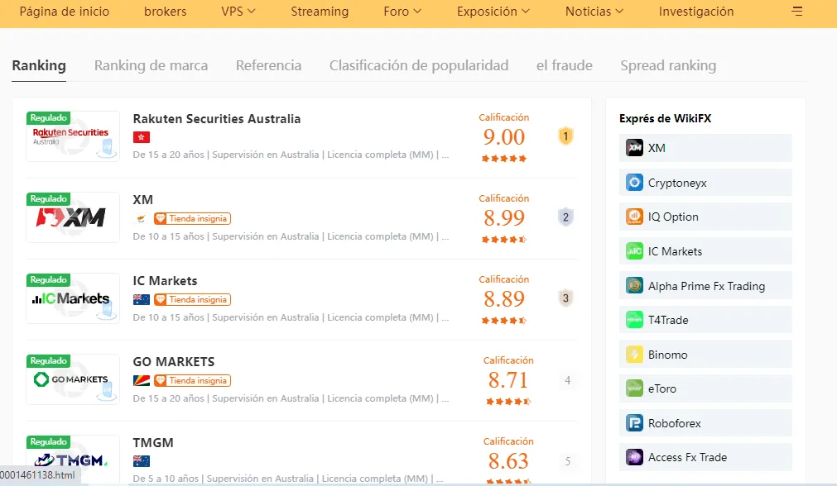Image resolution: width=837 pixels, height=486 pixels.
Task: Click the Regulado label on GO MARKETS
Action: [x=49, y=360]
